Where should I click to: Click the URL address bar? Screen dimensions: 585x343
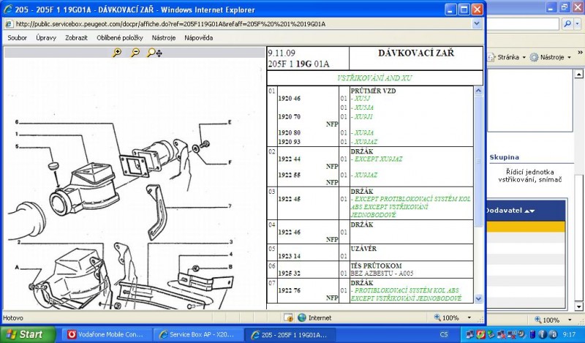tap(241, 23)
